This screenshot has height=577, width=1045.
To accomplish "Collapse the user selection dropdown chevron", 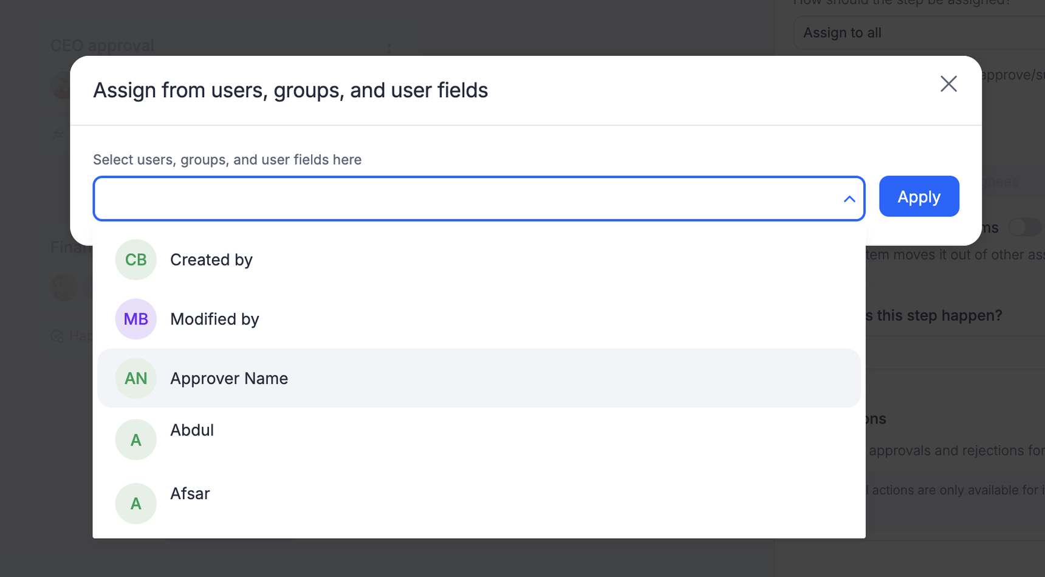I will coord(849,199).
